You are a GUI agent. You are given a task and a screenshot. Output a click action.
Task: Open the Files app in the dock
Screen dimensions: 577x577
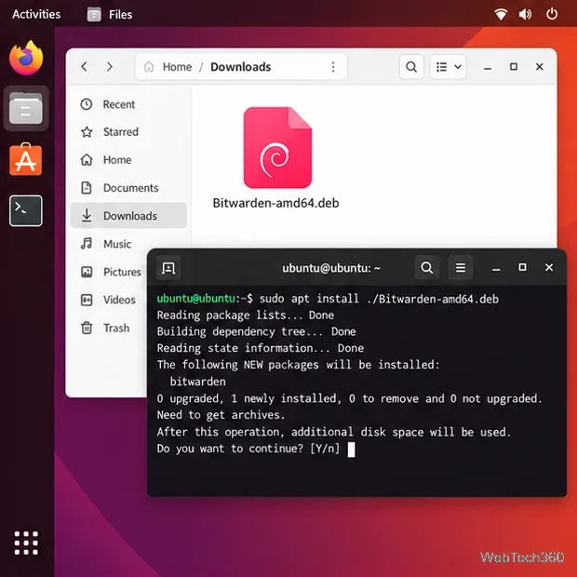click(x=26, y=109)
